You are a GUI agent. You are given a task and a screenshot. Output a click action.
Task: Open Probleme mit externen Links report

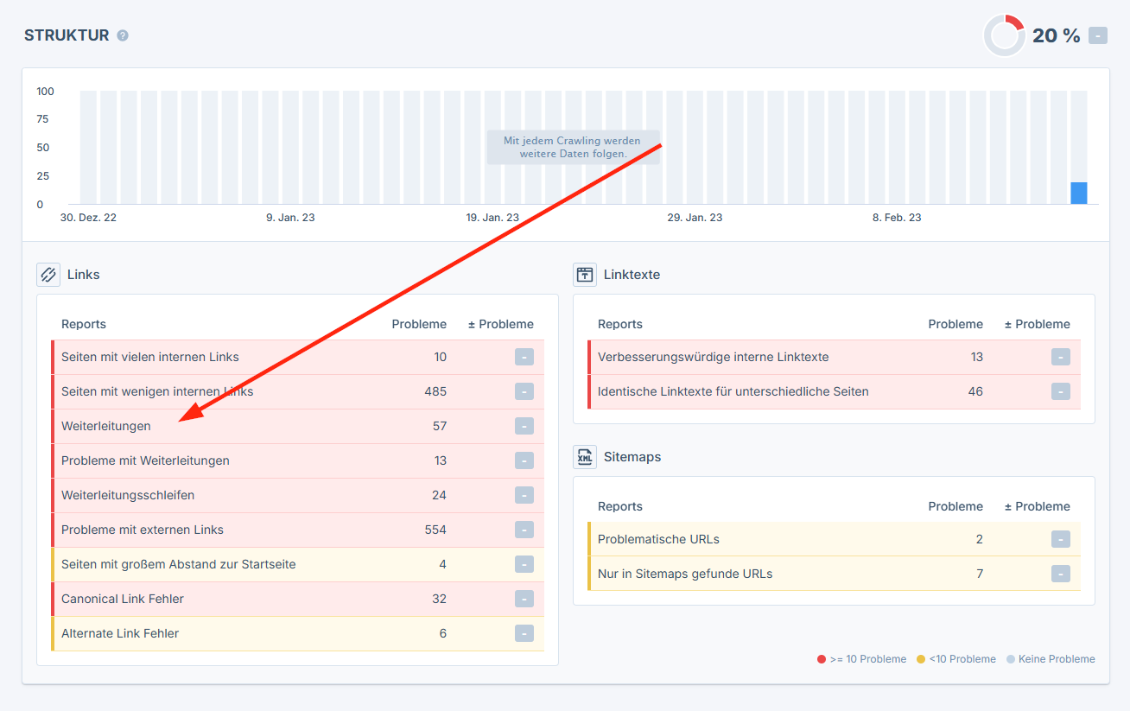click(143, 530)
